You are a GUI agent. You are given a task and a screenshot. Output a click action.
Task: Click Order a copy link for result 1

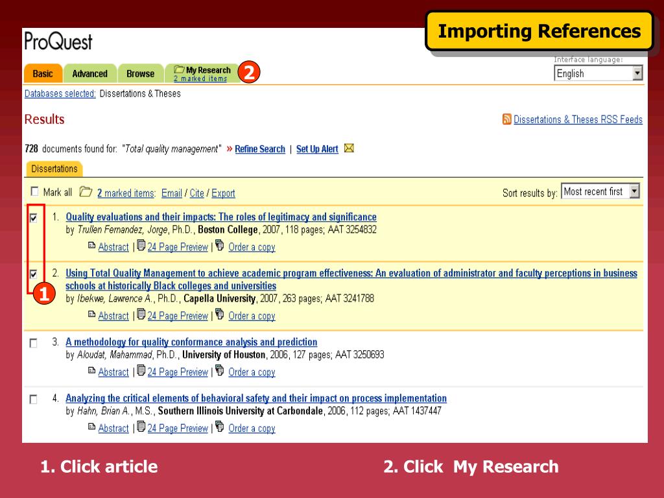point(252,247)
